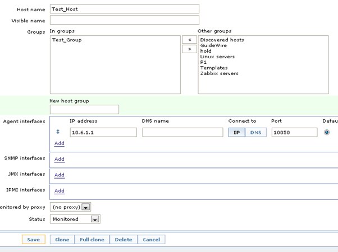Screen dimensions: 338x252
Task: Click the agent interface drag handle icon
Action: [x=57, y=132]
